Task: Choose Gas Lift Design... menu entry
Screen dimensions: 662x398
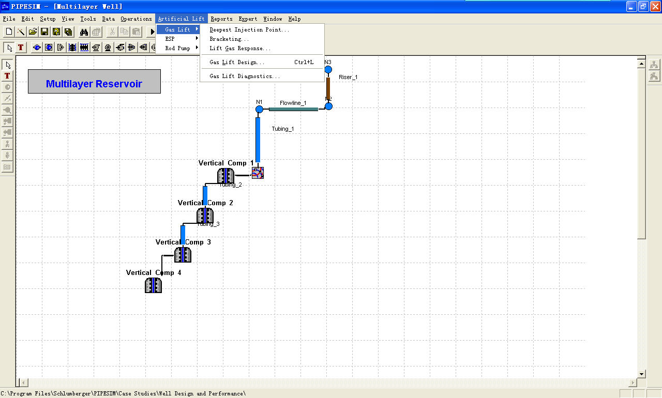Action: (262, 62)
